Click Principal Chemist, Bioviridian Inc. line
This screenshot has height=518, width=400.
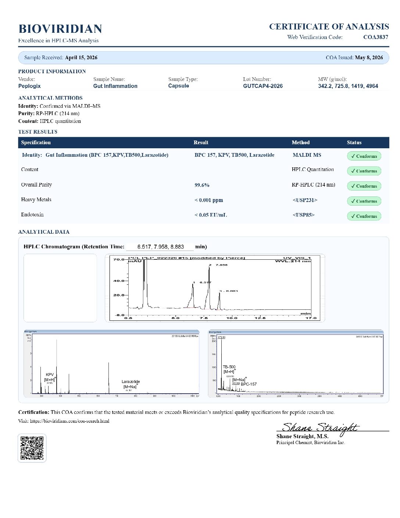point(311,443)
